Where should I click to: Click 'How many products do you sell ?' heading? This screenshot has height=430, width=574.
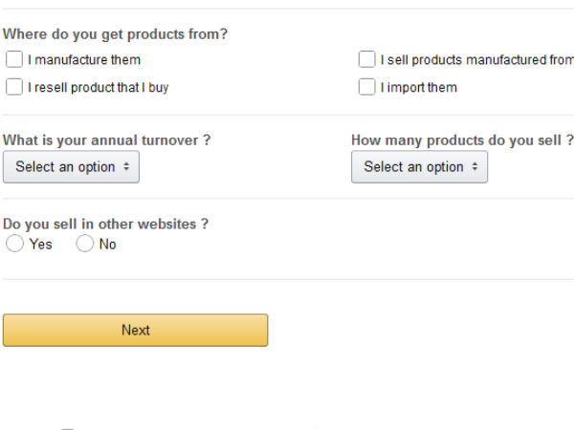click(462, 140)
